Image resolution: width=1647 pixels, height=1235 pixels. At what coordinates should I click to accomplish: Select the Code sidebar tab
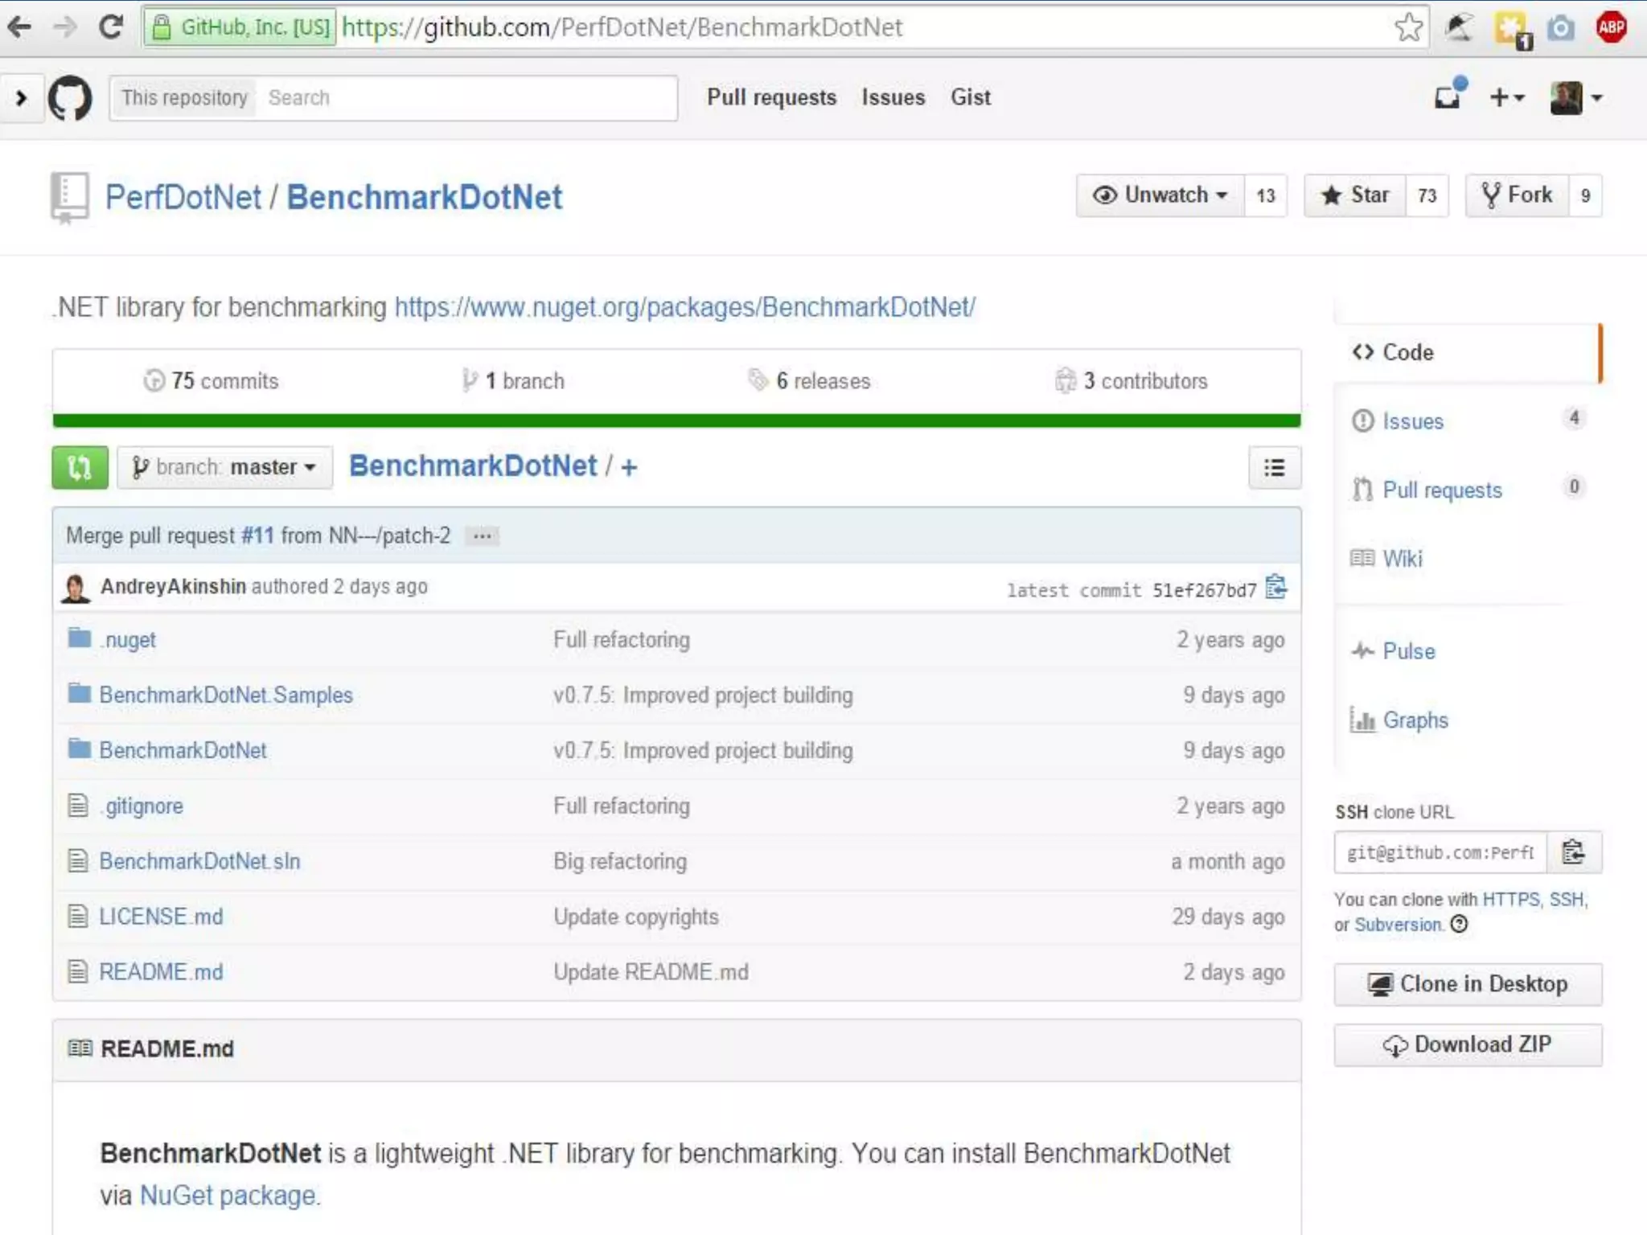click(1467, 352)
